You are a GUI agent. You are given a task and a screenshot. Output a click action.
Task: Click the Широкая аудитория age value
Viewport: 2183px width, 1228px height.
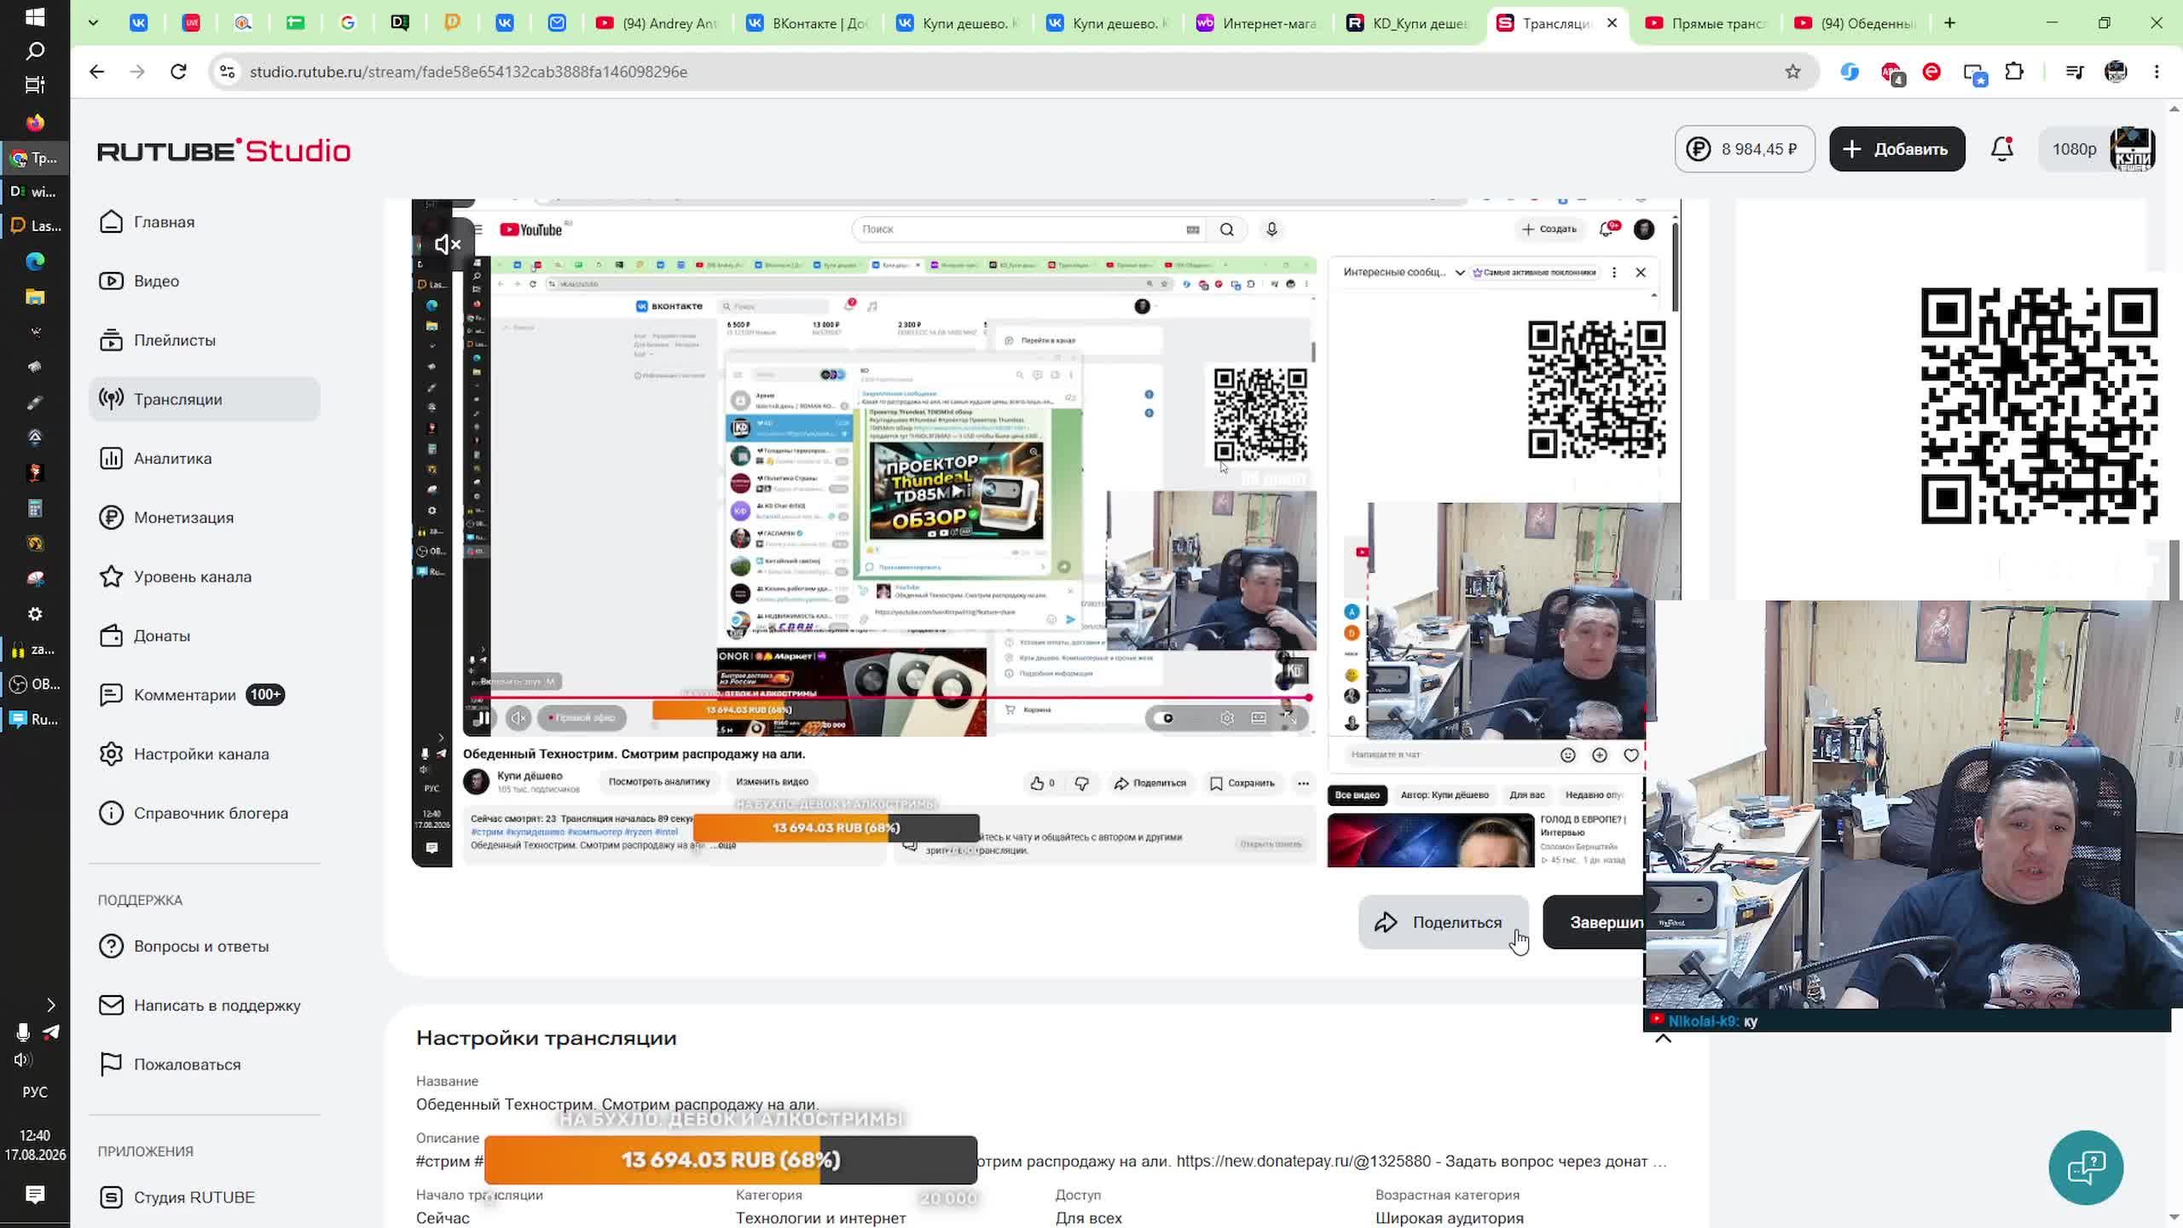tap(1449, 1218)
